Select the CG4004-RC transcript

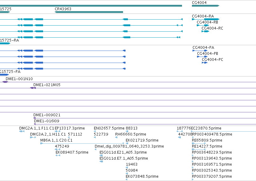[x=205, y=31]
